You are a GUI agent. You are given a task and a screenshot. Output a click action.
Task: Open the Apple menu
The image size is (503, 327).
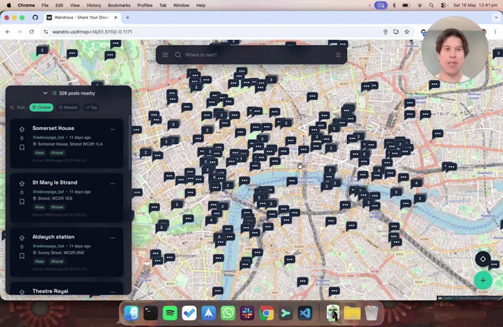(9, 5)
